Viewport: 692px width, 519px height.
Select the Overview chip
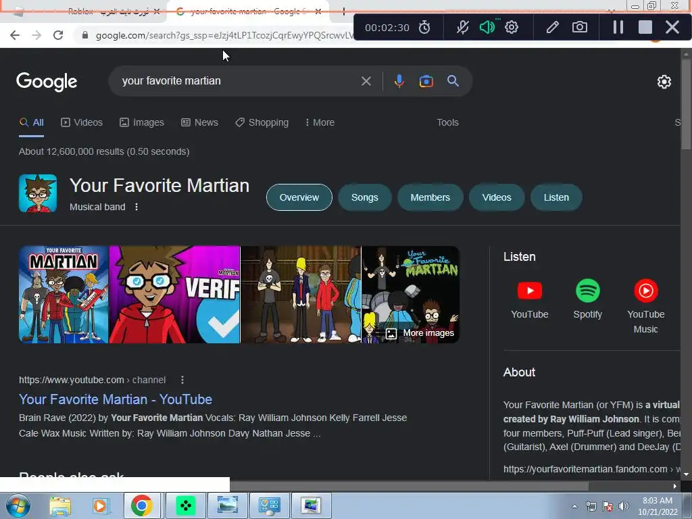point(299,197)
